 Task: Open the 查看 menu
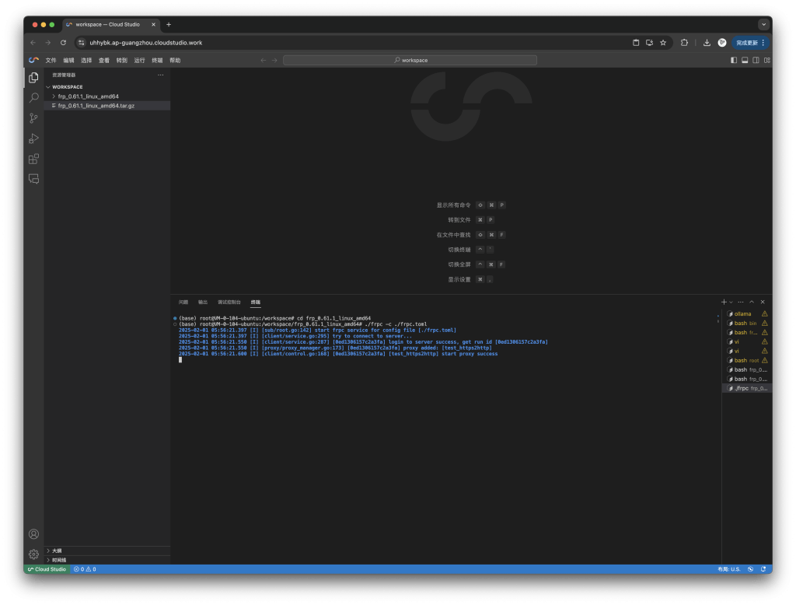pyautogui.click(x=104, y=61)
